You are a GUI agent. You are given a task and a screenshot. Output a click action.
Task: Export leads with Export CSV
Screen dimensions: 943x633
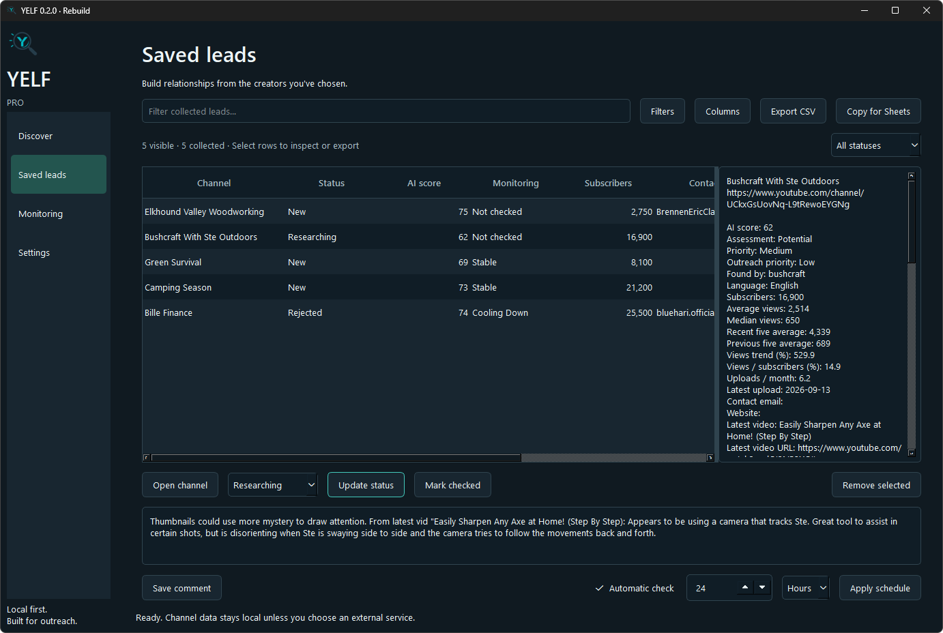793,111
